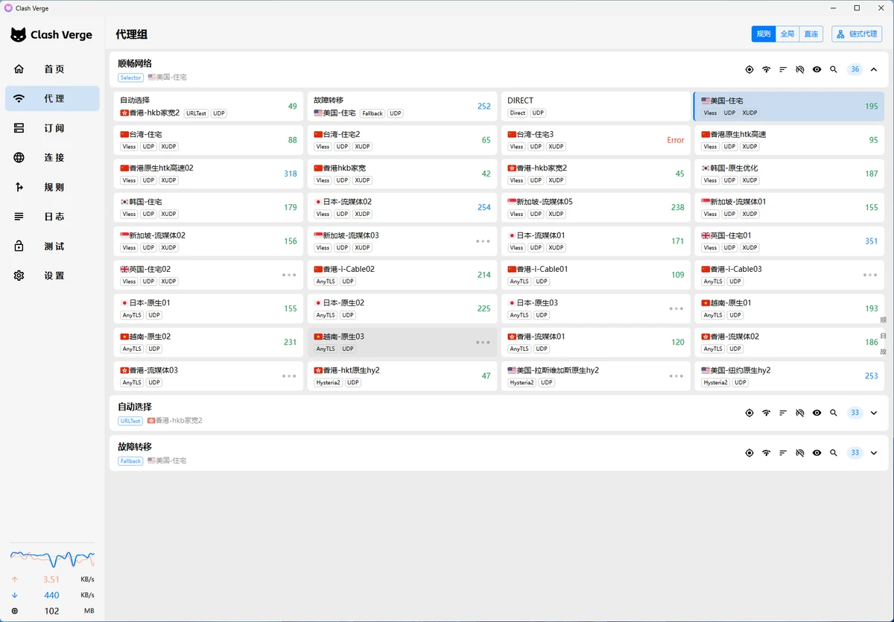Open the search filter for 故障转移 group
Image resolution: width=894 pixels, height=622 pixels.
[834, 453]
